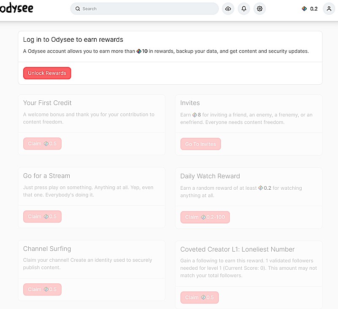Screen dimensions: 338x309
Task: Claim 0.2-100 Daily Watch Reward
Action: (205, 217)
